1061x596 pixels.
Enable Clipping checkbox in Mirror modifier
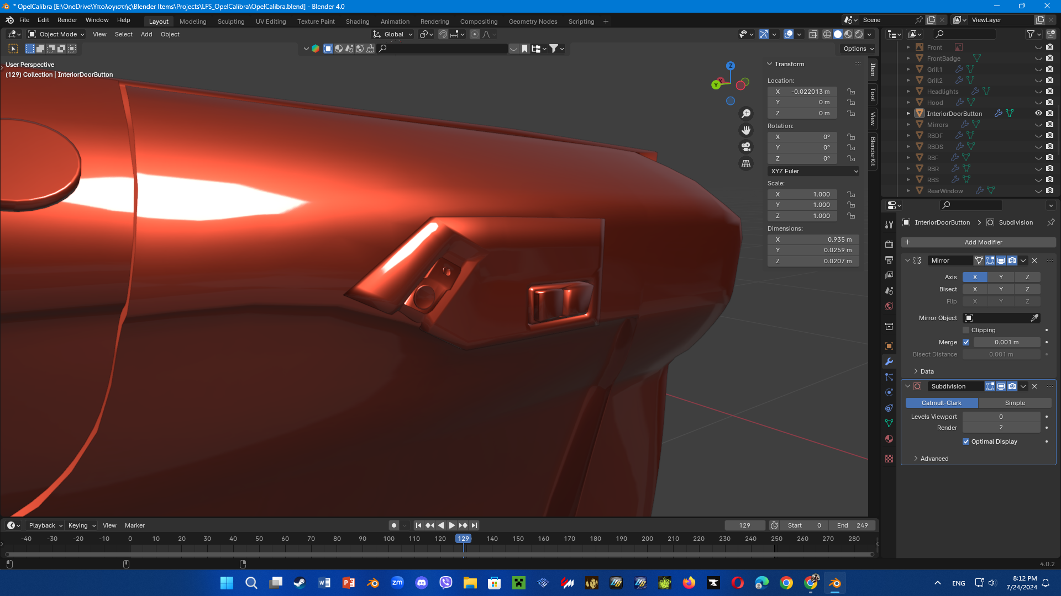966,330
